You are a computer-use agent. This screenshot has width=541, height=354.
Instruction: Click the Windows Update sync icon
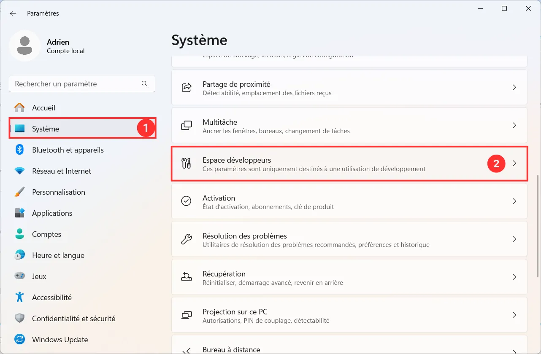pyautogui.click(x=19, y=339)
